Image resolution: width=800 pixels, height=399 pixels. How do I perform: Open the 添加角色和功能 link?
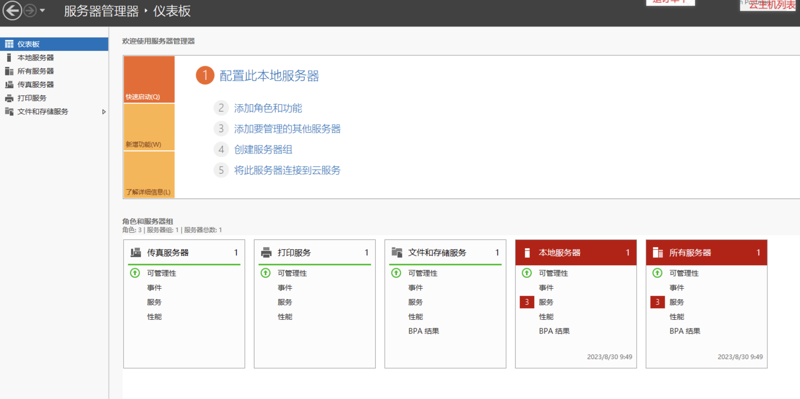tap(268, 108)
